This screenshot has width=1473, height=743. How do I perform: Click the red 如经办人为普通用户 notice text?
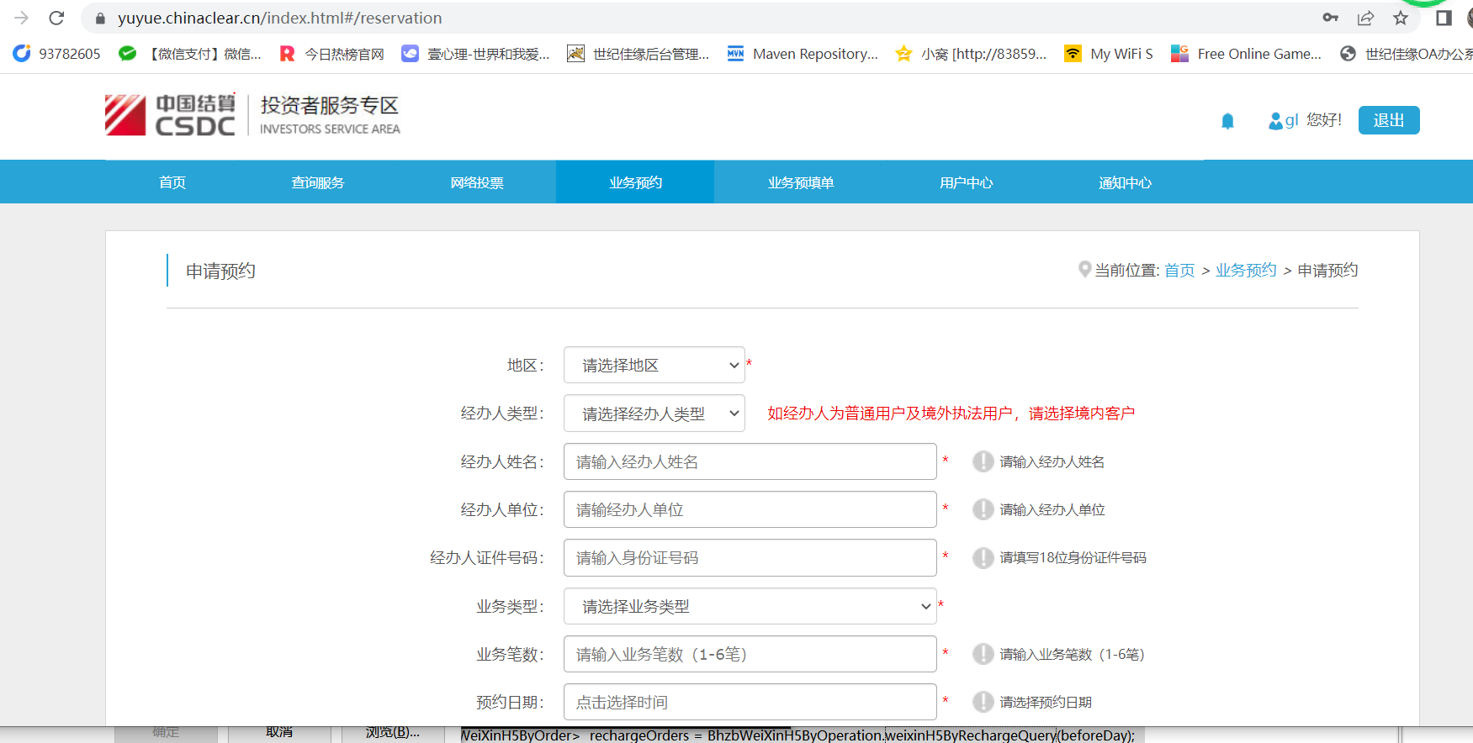click(x=951, y=414)
